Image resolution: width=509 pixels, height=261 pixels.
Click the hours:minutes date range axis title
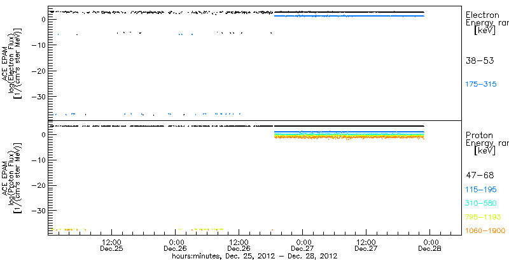click(x=255, y=256)
